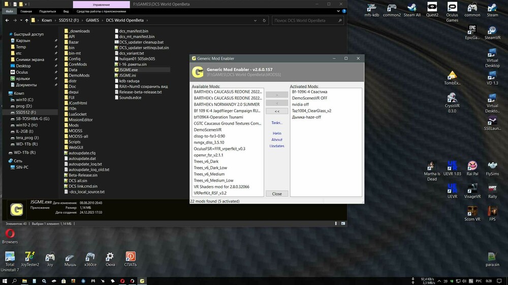Image resolution: width=508 pixels, height=285 pixels.
Task: Open FlySims desktop shortcut
Action: point(492,168)
